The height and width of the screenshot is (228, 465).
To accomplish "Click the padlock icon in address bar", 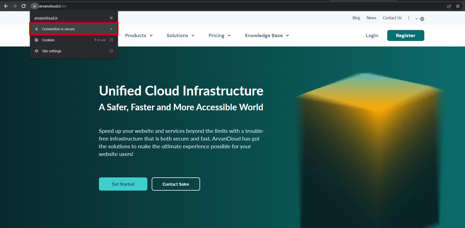I will pos(35,6).
